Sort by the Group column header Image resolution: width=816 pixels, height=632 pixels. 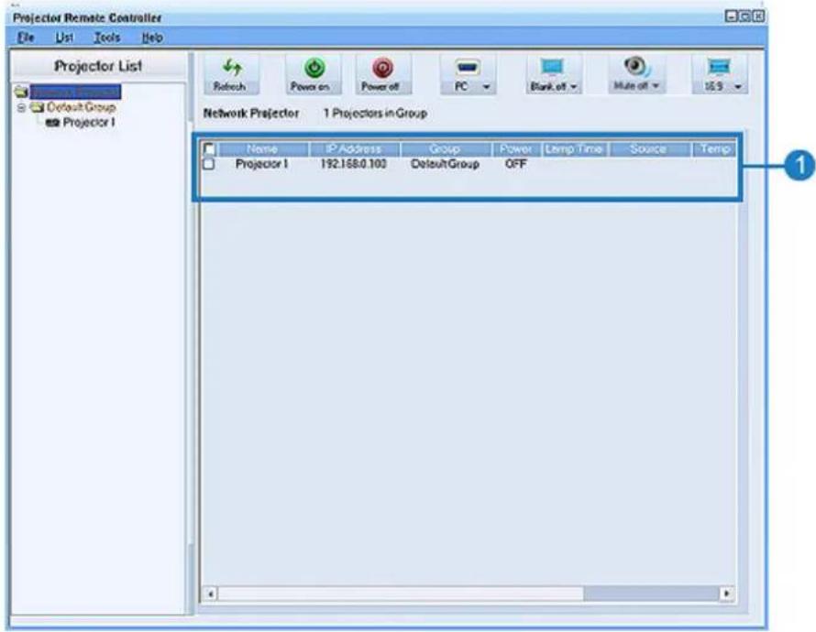[446, 149]
